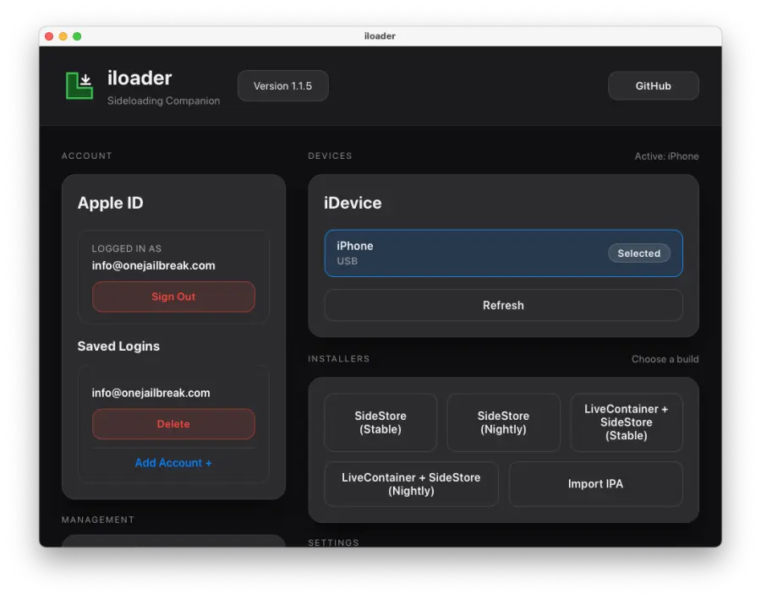Click the DEVICES section label
This screenshot has height=599, width=761.
(330, 155)
